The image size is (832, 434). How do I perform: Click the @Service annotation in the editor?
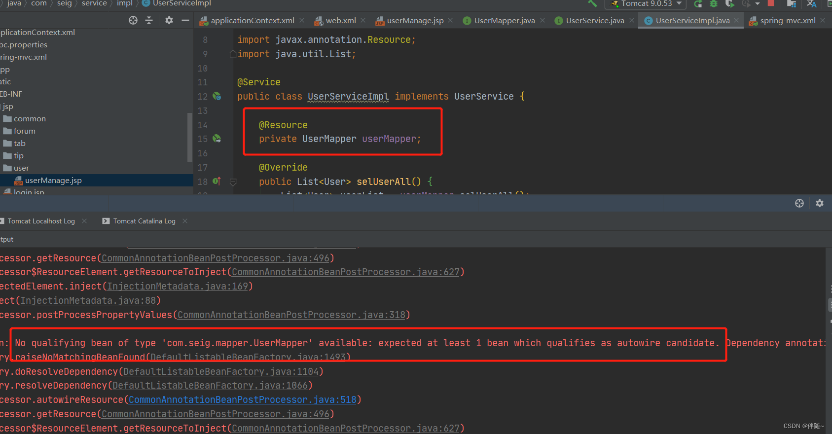pos(259,82)
